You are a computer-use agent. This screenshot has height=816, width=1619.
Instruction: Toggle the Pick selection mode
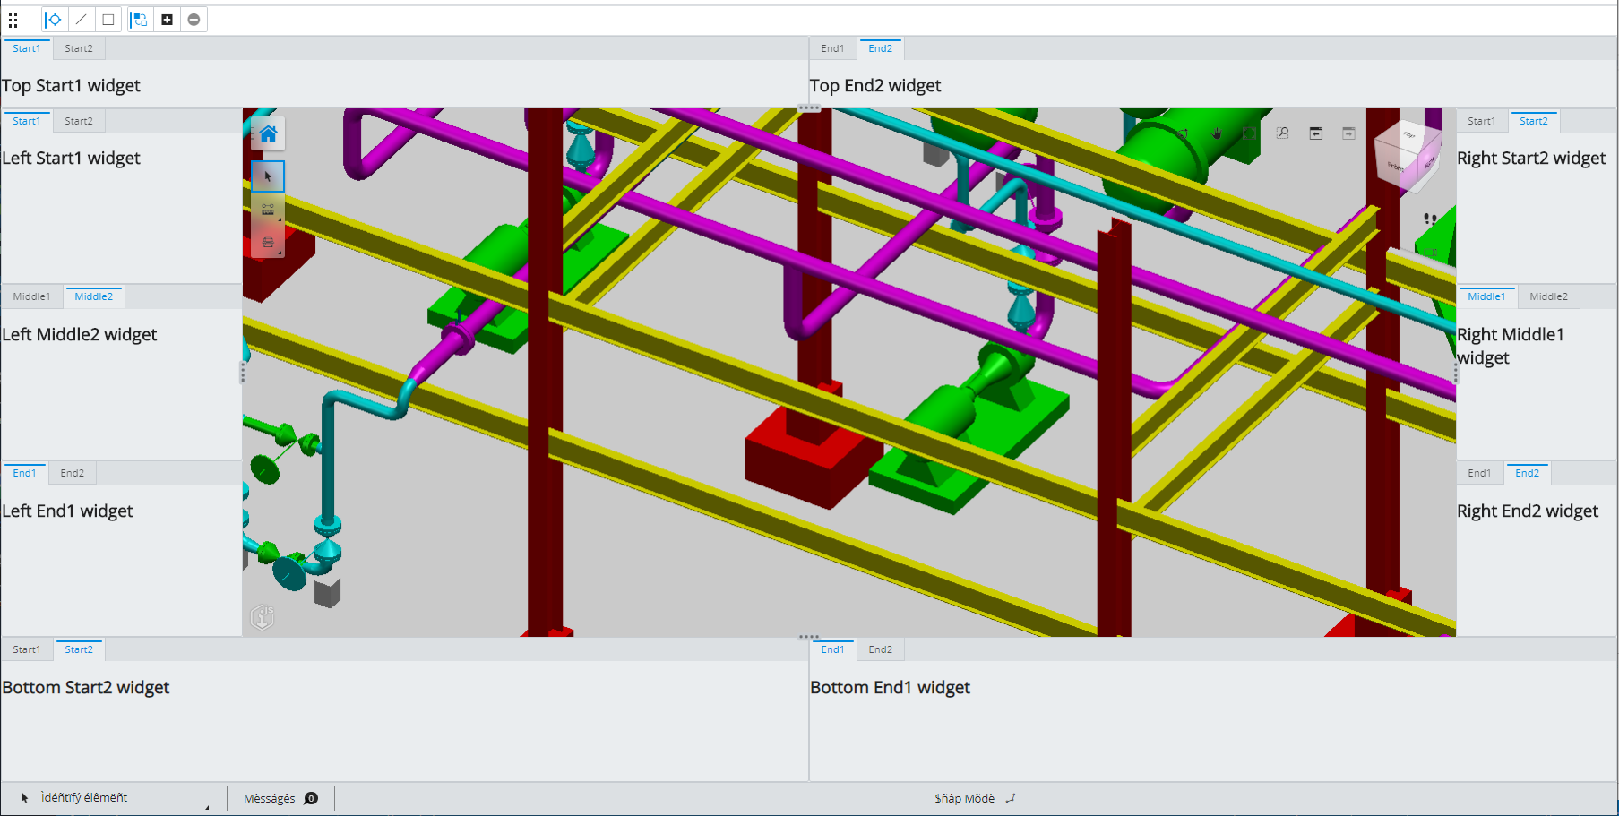click(54, 20)
